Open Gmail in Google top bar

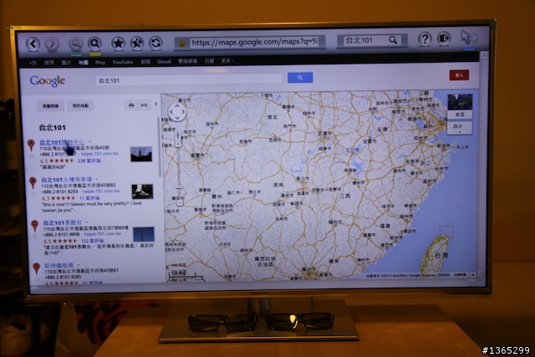pyautogui.click(x=164, y=61)
